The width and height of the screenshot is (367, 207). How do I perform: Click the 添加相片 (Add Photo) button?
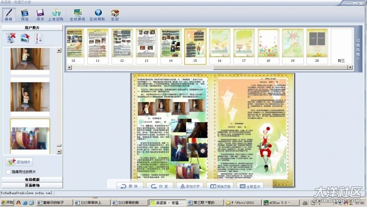20,162
